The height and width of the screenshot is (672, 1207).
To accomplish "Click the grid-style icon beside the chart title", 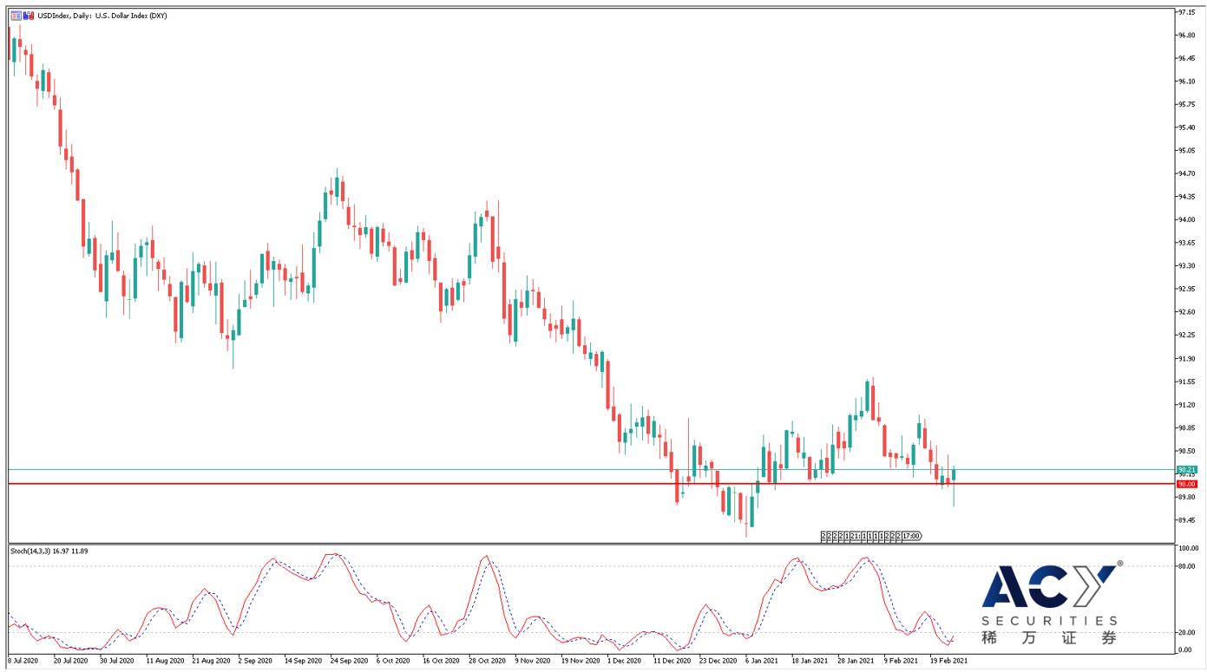I will pos(14,15).
